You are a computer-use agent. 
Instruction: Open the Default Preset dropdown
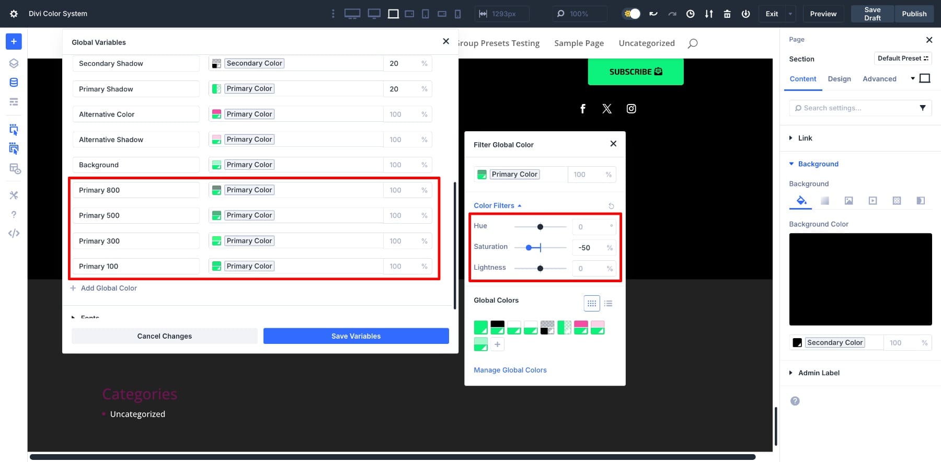coord(903,58)
